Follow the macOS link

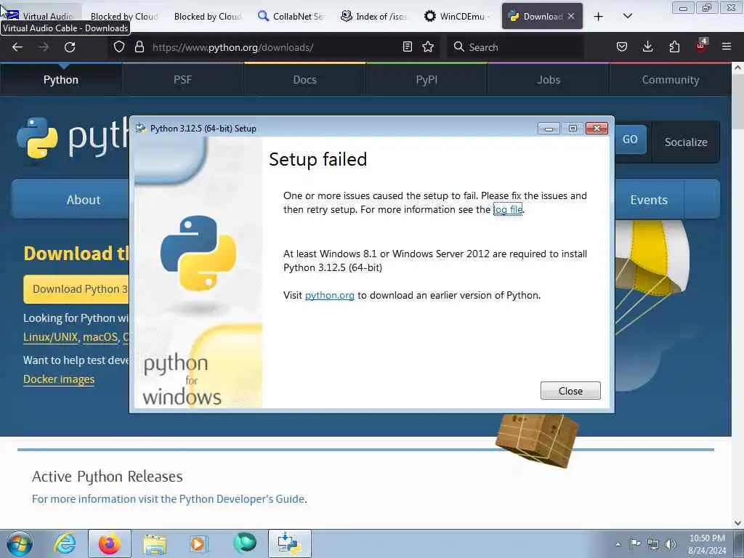(100, 337)
